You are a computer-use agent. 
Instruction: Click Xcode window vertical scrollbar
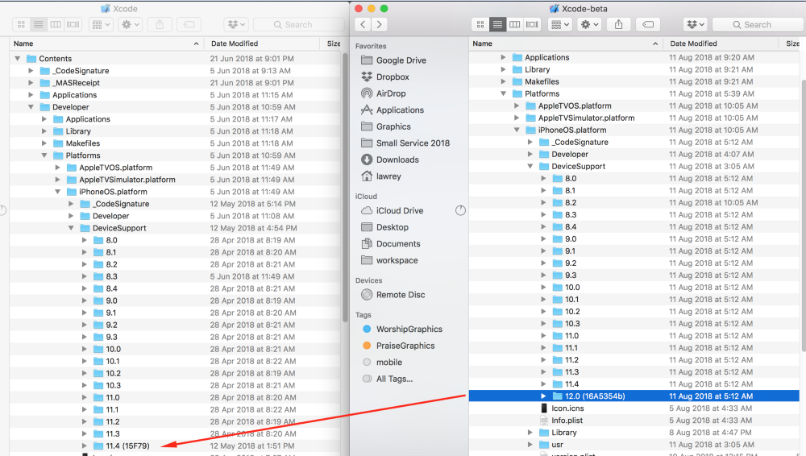coord(345,187)
